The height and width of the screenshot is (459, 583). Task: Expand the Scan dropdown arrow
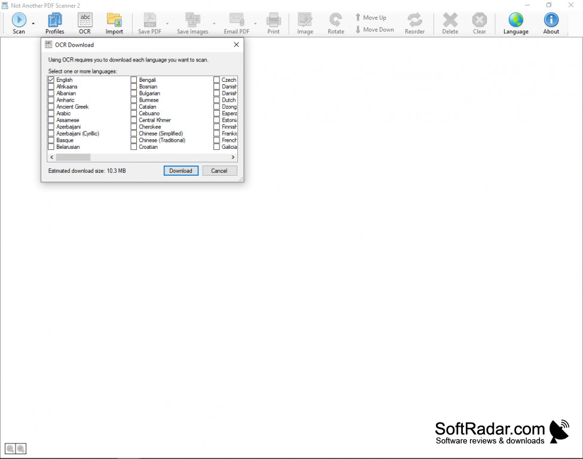point(33,23)
